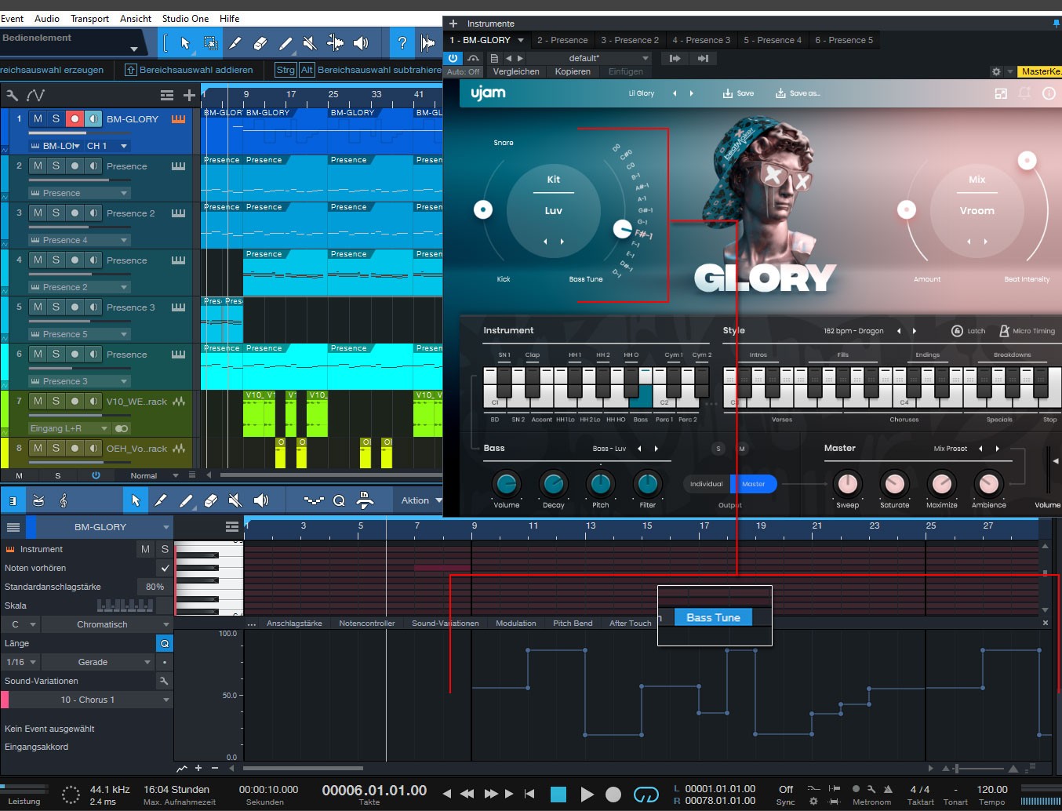Open the Hilfe menu

pos(230,18)
